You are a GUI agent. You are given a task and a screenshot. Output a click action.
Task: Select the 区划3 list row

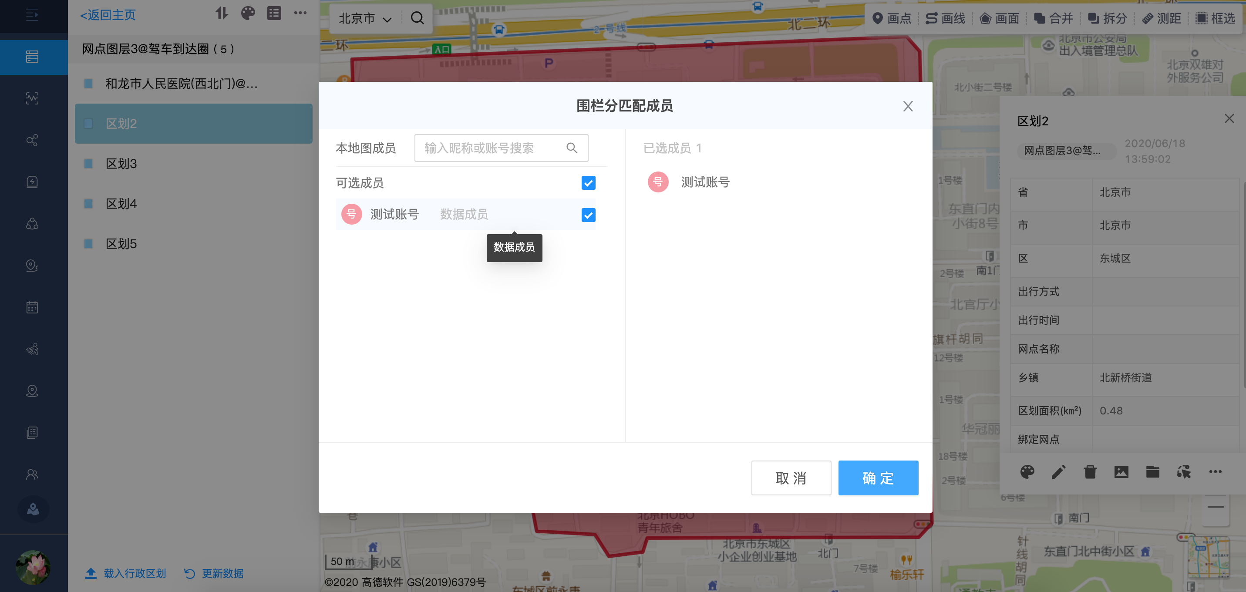[x=193, y=164]
